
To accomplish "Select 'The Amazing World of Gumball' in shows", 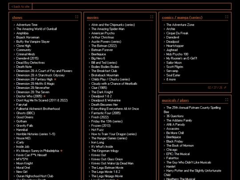I will coord(36,29).
